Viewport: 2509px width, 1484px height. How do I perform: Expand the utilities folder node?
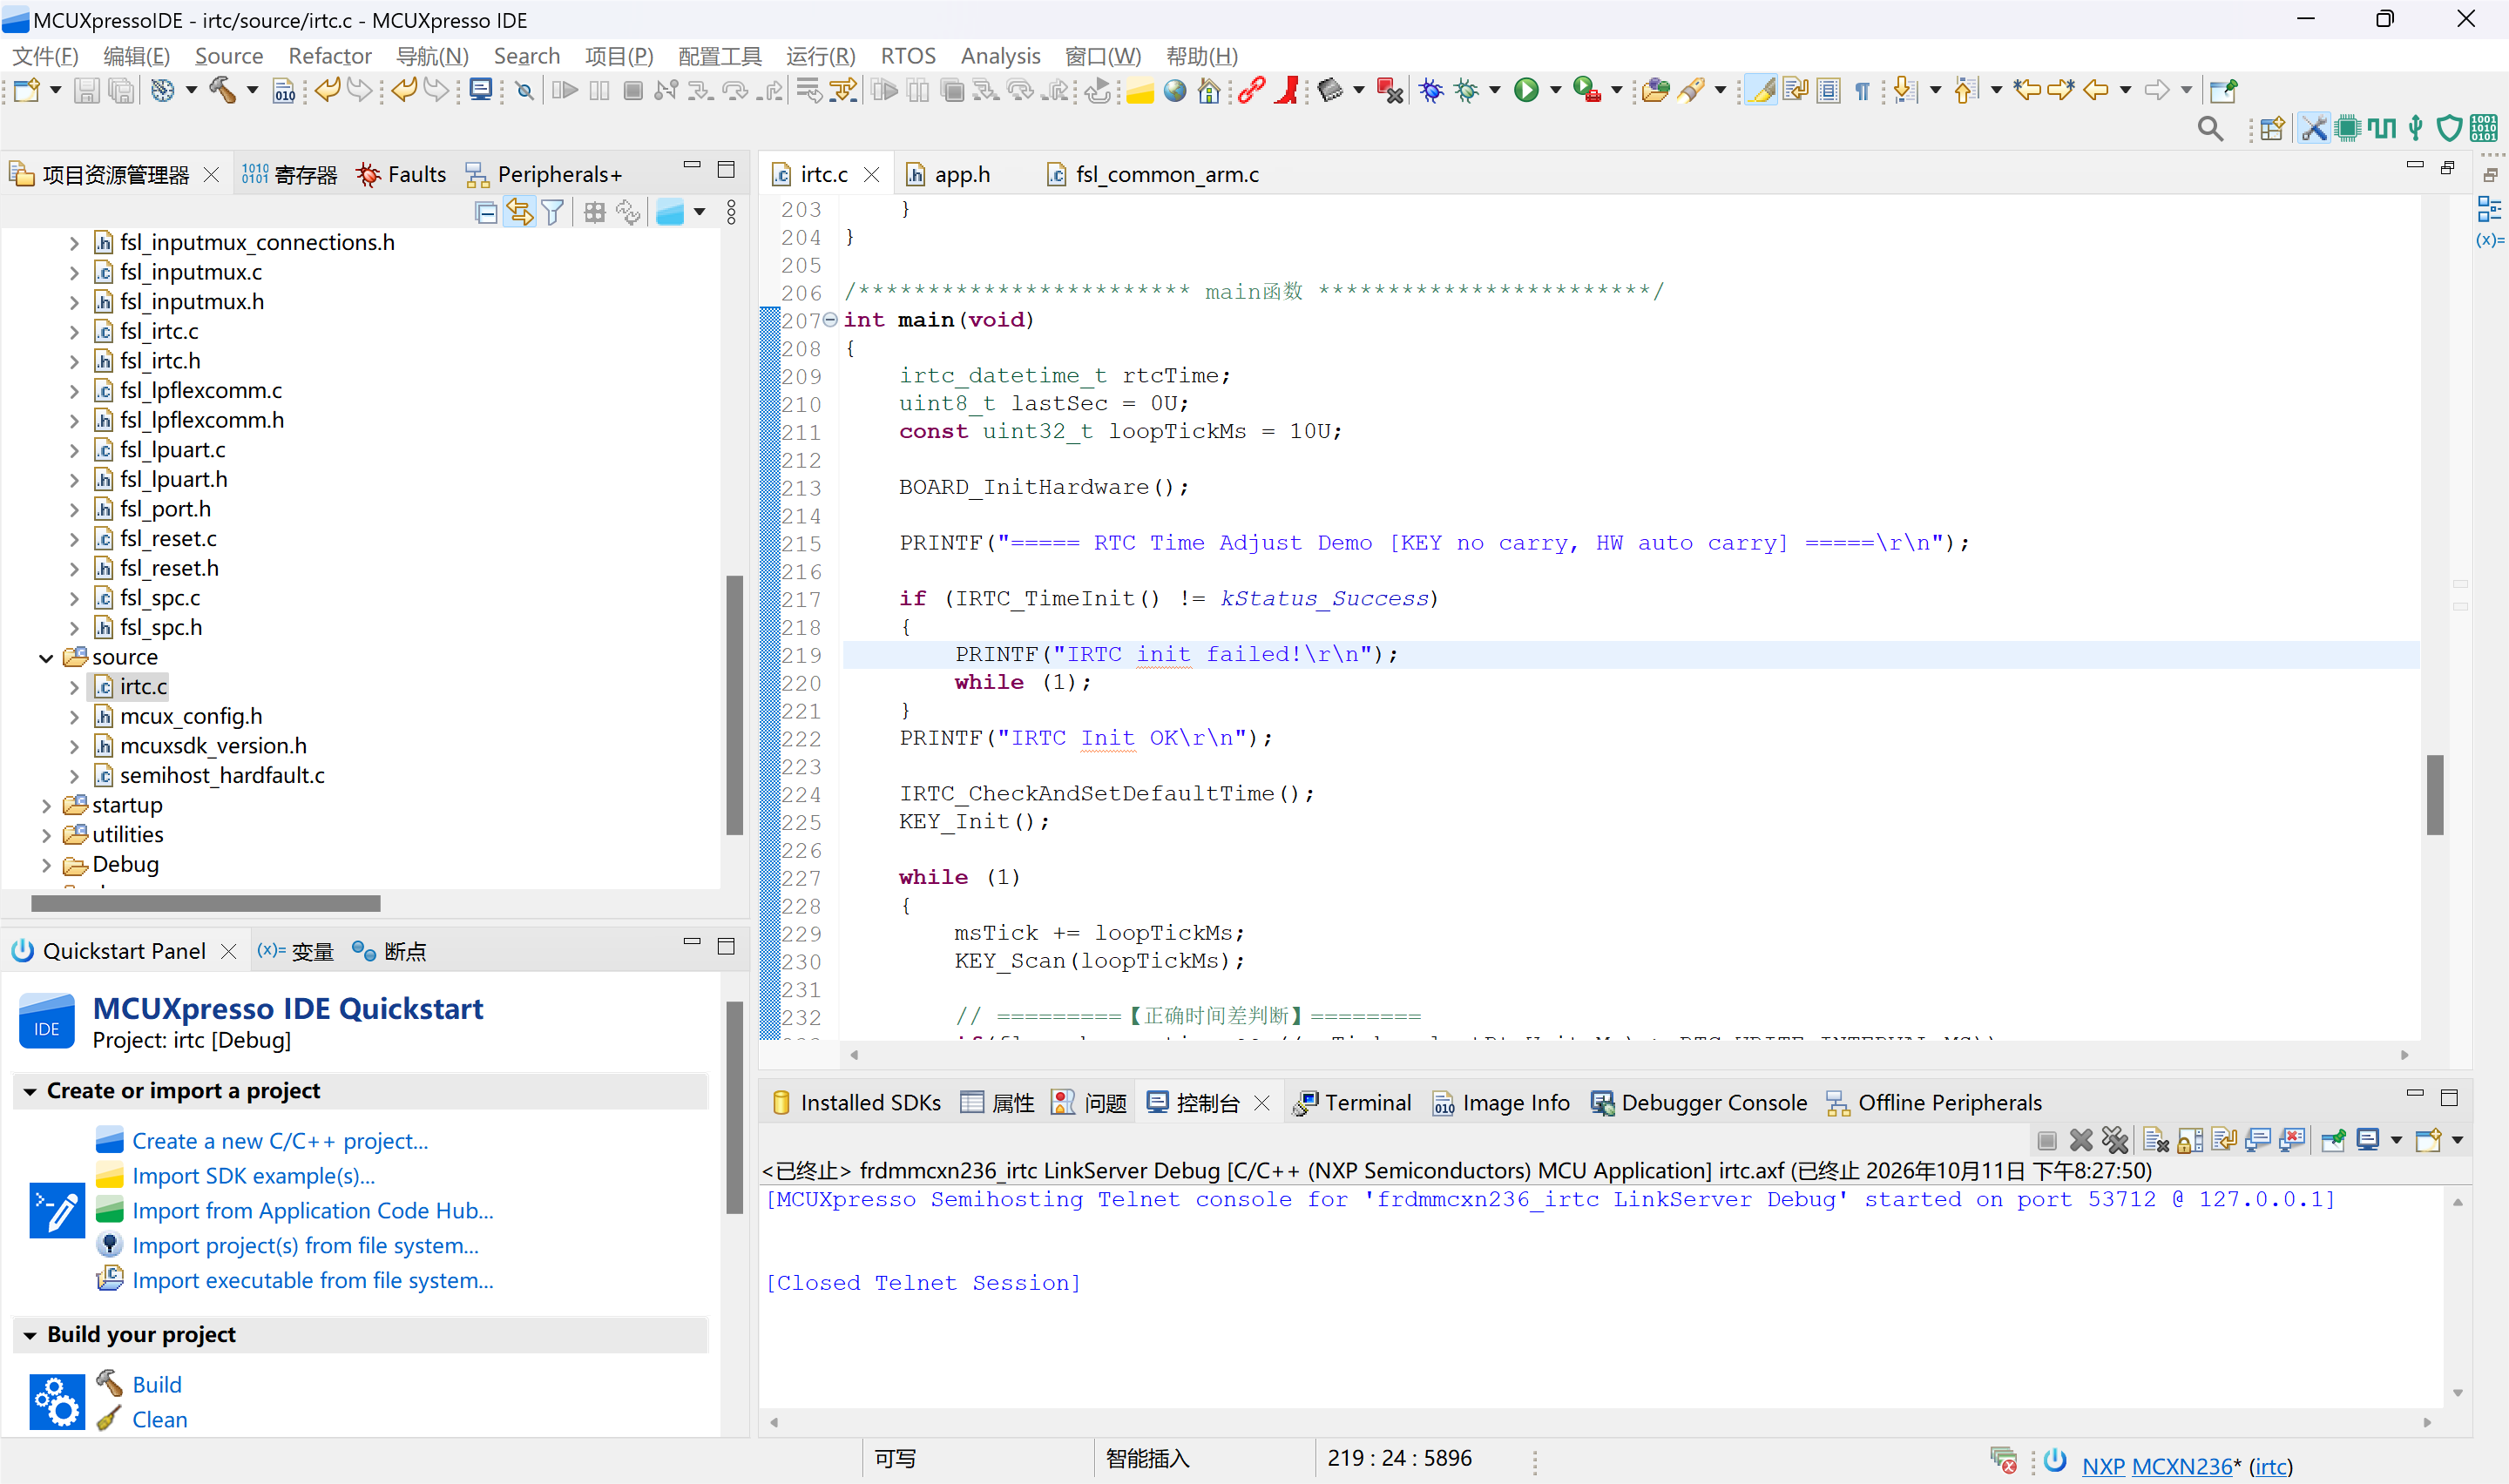click(x=46, y=835)
